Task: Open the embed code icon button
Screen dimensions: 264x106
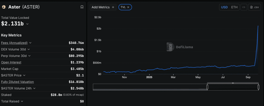Action: click(244, 7)
